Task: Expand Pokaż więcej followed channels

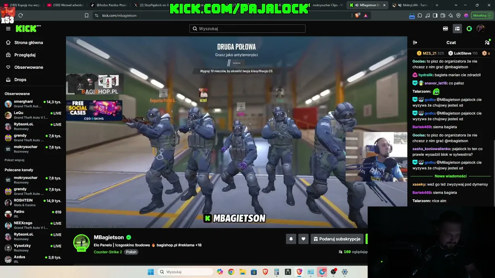Action: tap(14, 160)
